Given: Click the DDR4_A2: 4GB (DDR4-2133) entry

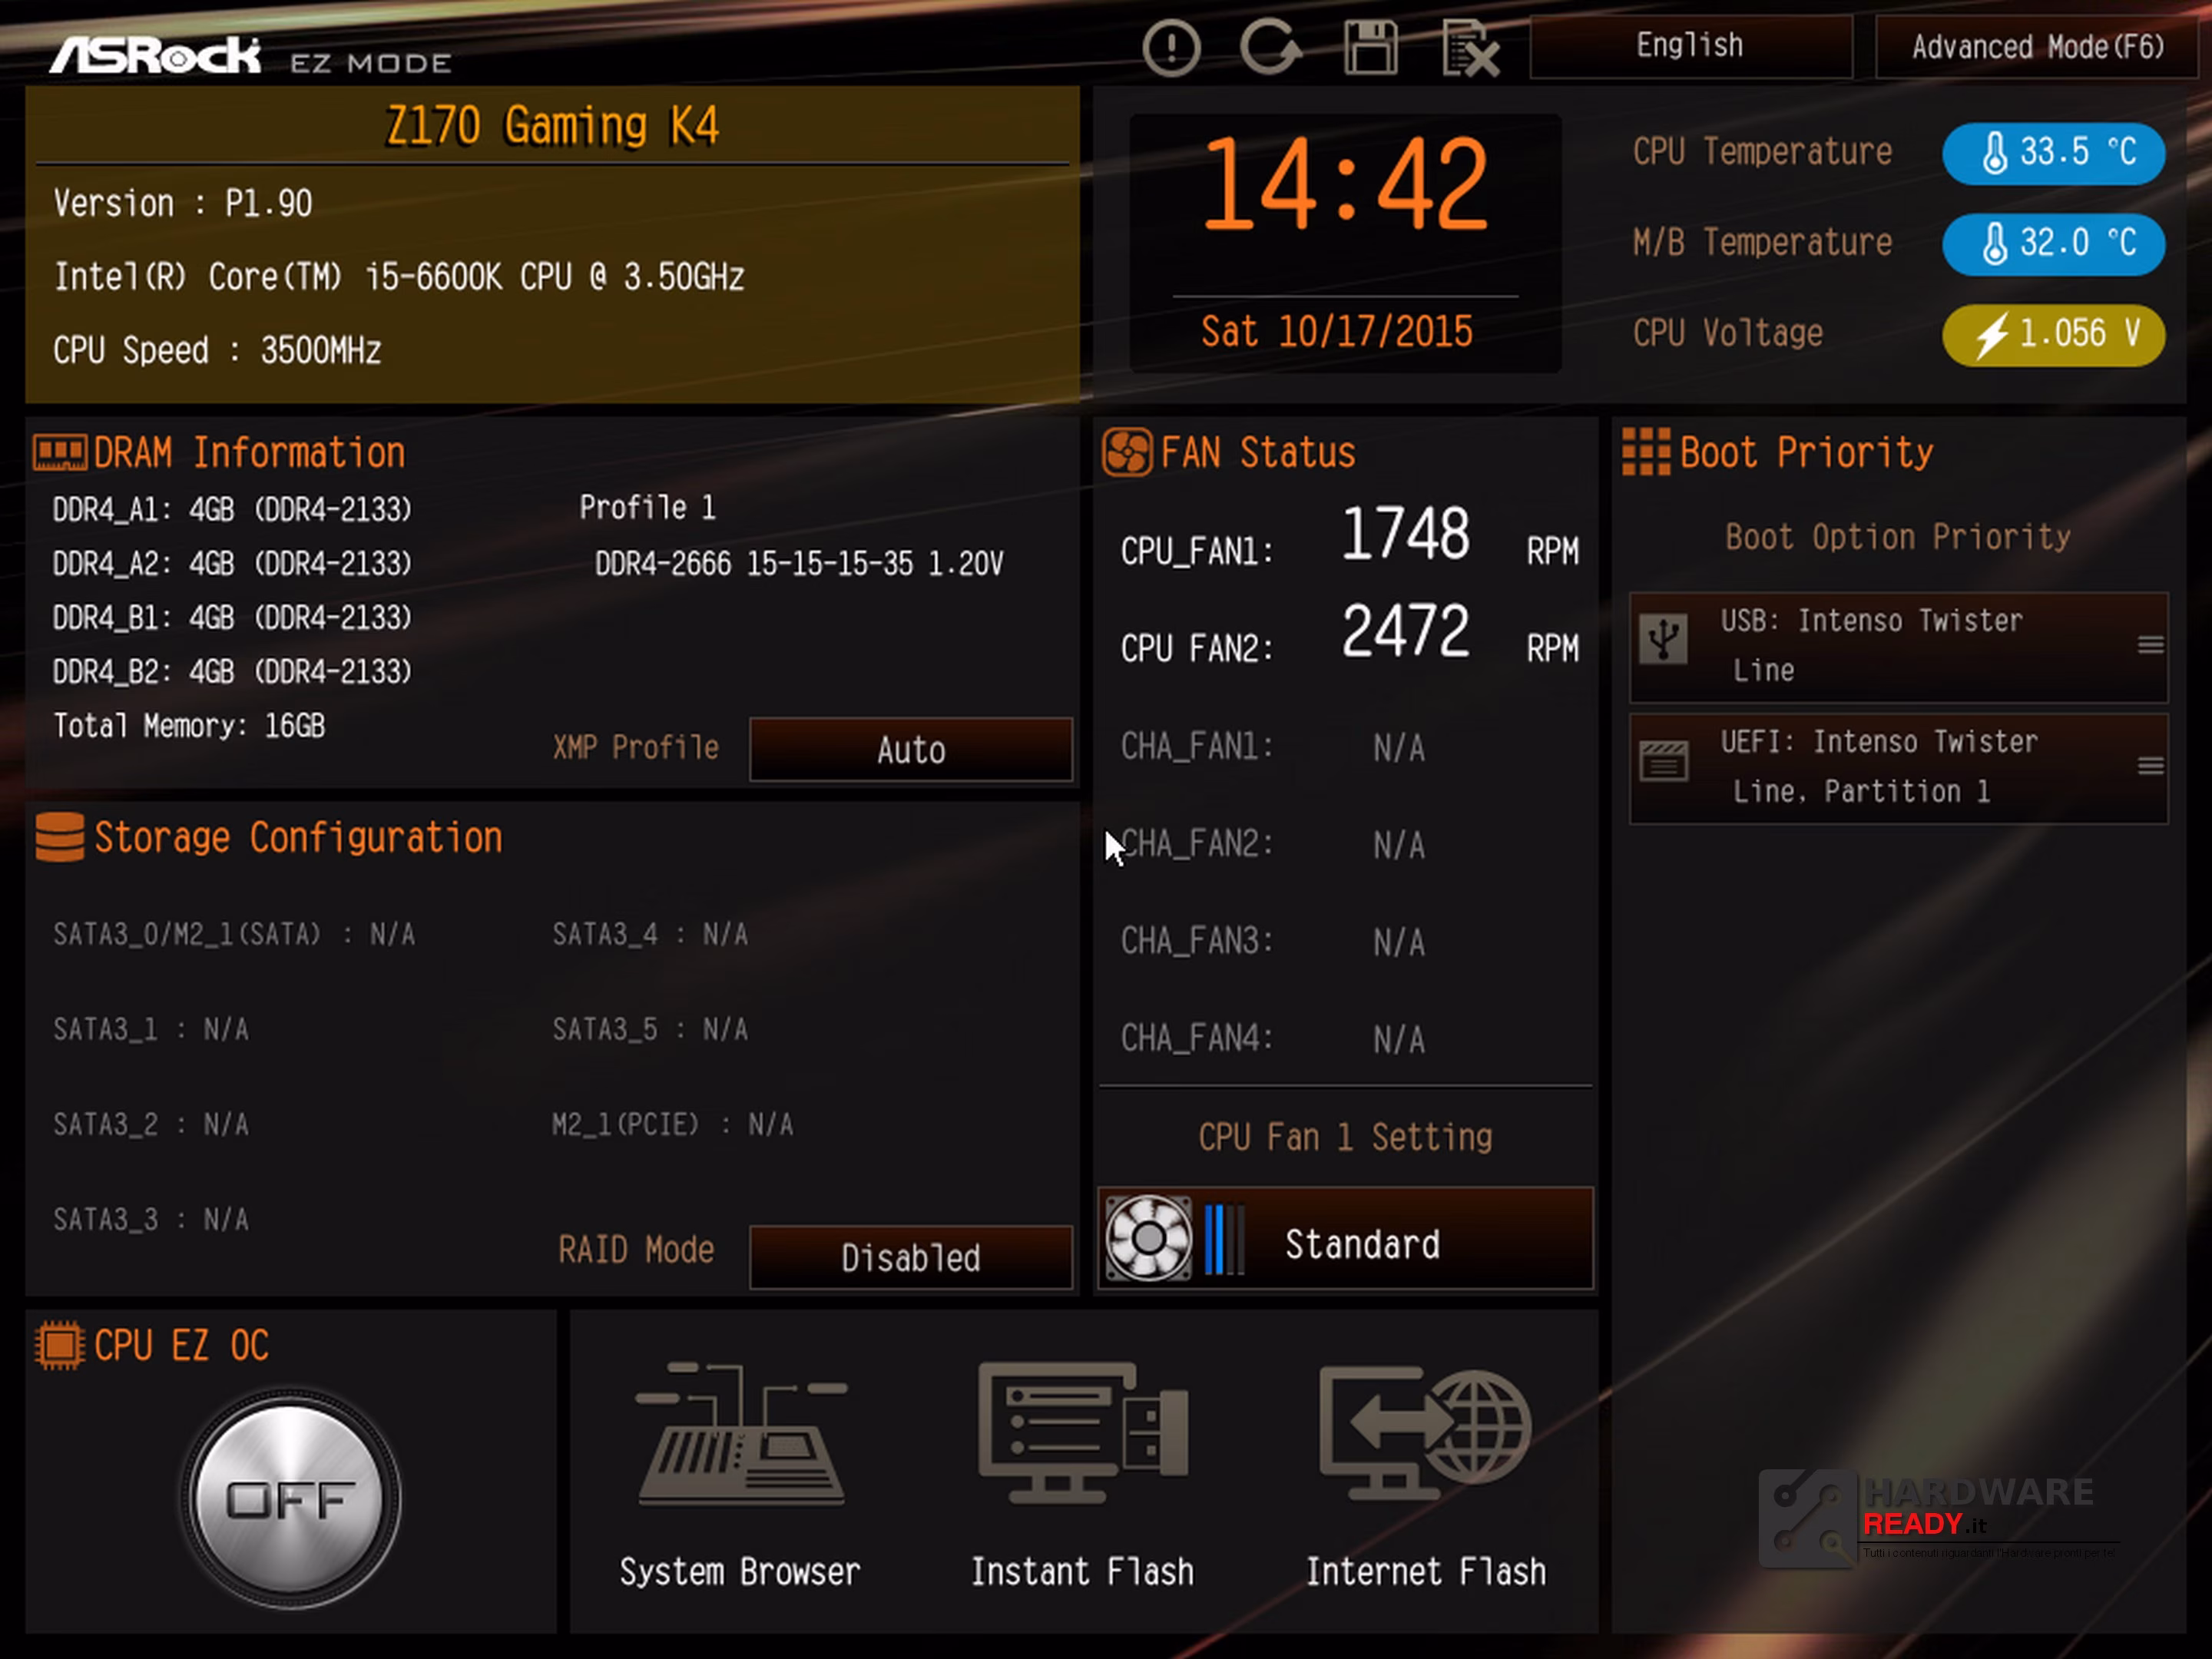Looking at the screenshot, I should click(x=232, y=564).
